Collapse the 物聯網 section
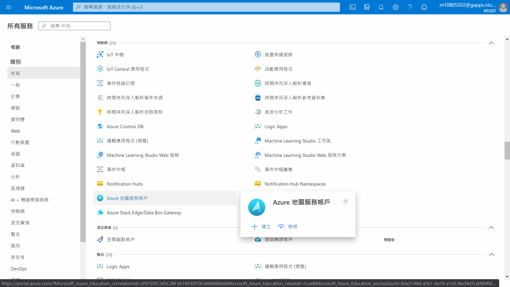The width and height of the screenshot is (510, 287). pyautogui.click(x=492, y=43)
